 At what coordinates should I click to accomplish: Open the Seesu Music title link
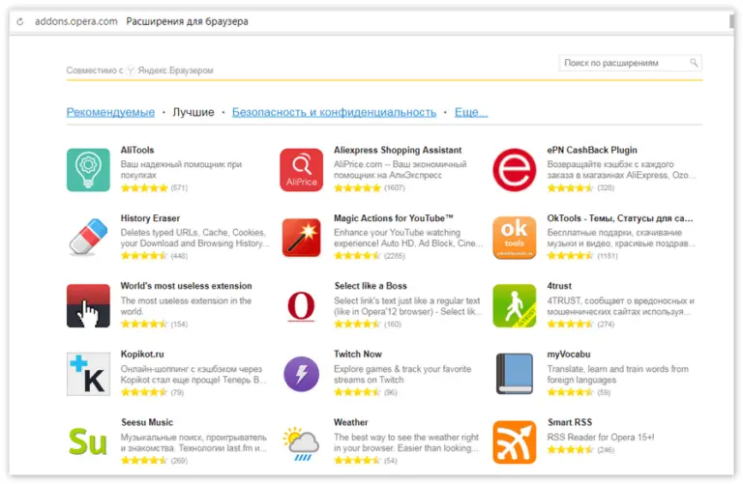(147, 422)
